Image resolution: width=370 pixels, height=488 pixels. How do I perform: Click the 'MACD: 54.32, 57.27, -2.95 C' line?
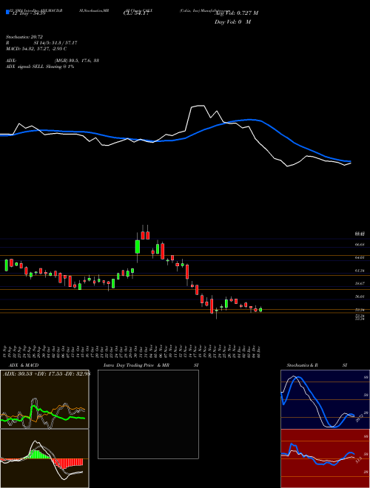[36, 49]
